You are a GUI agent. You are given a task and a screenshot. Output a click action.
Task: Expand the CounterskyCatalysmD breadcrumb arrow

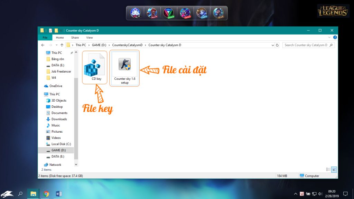tap(146, 45)
